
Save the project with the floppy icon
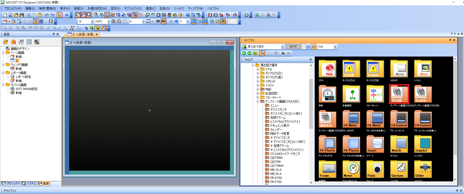click(22, 15)
